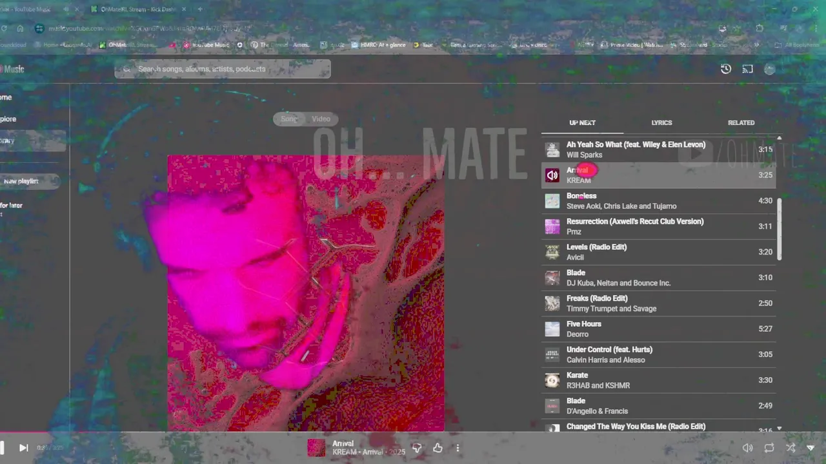Mute volume using the speaker icon
The image size is (826, 464).
click(747, 448)
